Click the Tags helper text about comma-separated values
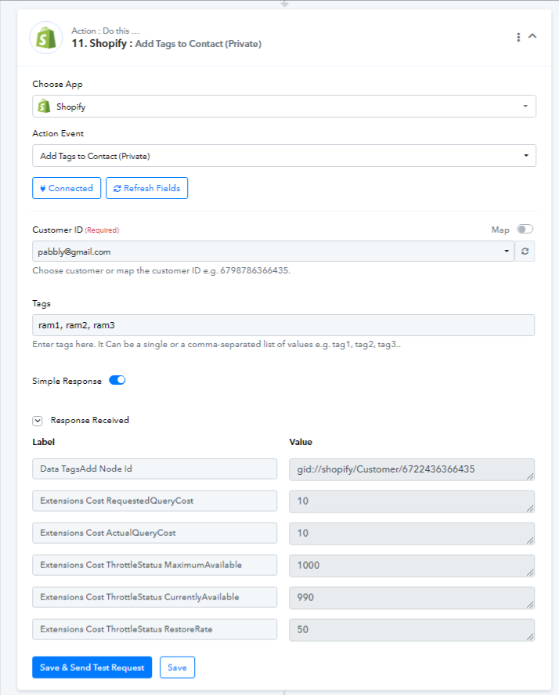 click(216, 345)
